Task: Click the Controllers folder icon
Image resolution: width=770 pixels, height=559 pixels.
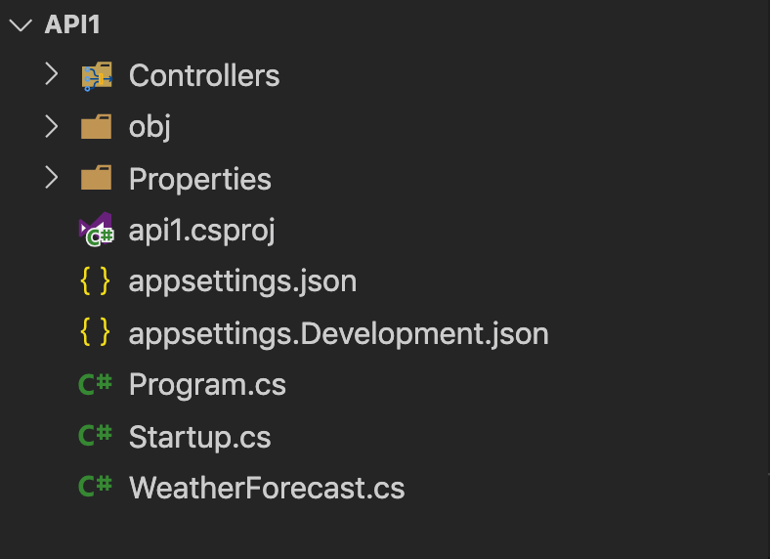Action: (96, 76)
